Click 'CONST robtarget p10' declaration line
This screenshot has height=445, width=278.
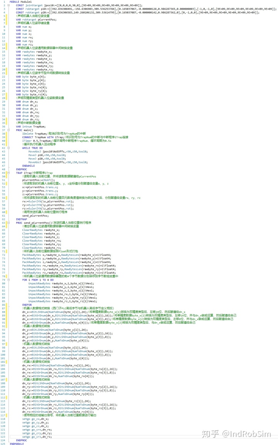pos(146,9)
